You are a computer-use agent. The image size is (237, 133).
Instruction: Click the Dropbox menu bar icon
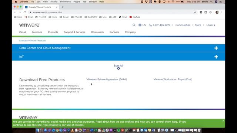[146, 1]
